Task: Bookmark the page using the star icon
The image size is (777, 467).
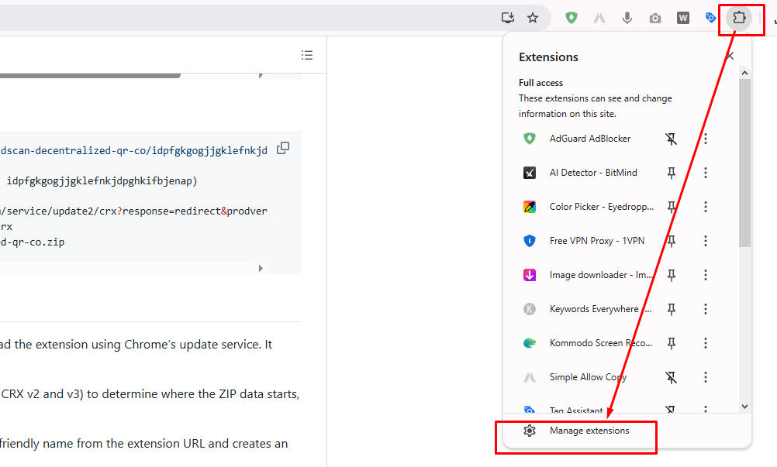Action: tap(533, 17)
